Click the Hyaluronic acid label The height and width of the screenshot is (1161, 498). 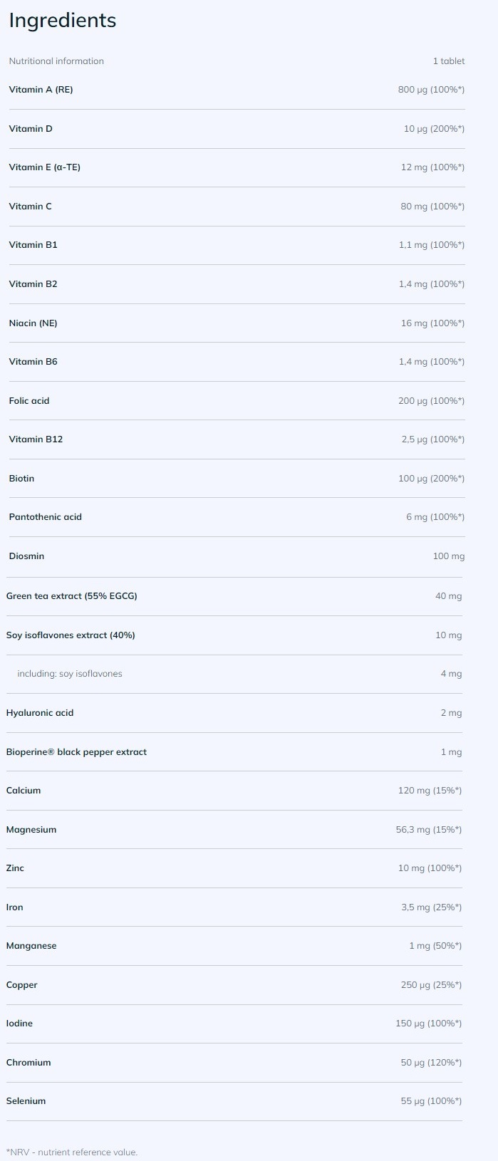pos(40,713)
